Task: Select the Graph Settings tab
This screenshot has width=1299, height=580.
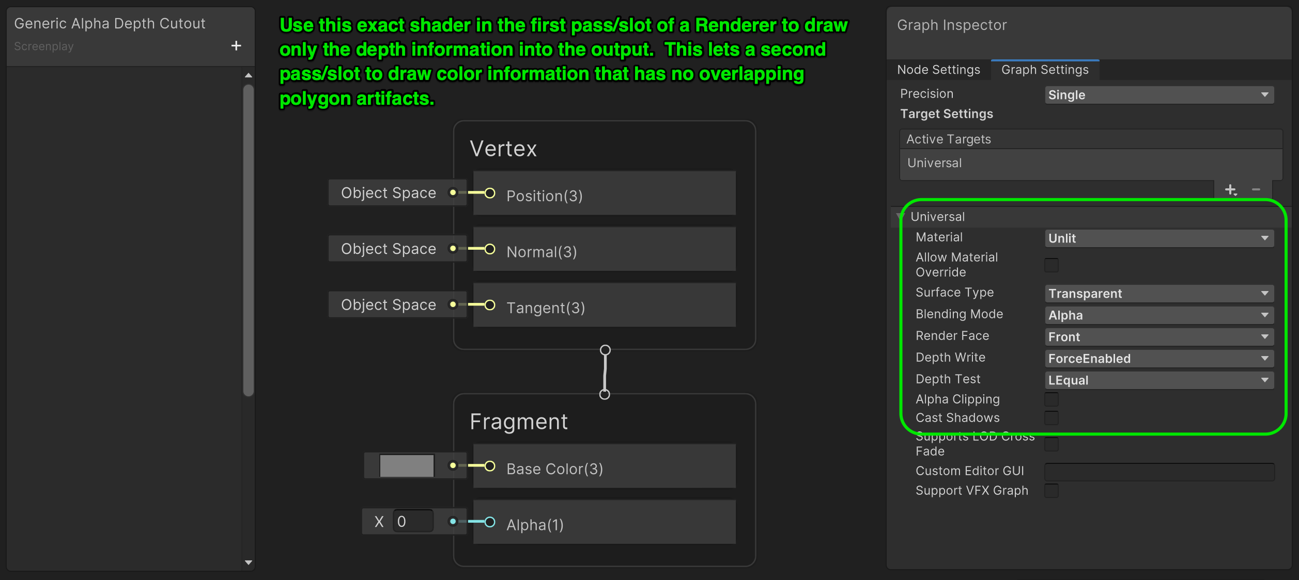Action: click(x=1044, y=70)
